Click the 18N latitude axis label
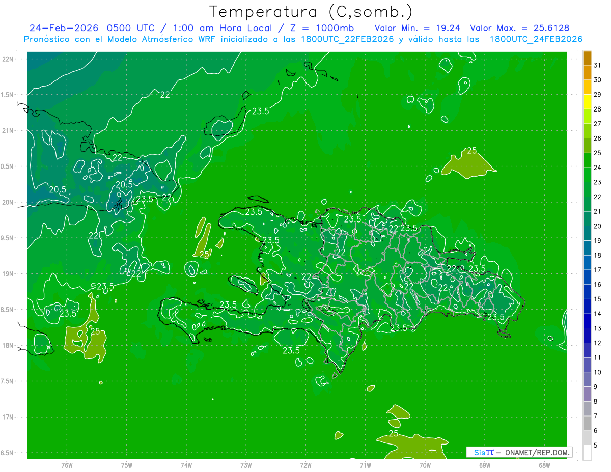The width and height of the screenshot is (611, 472). (8, 346)
